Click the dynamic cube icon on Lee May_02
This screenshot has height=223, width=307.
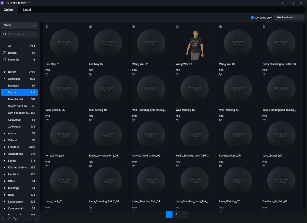click(x=90, y=27)
